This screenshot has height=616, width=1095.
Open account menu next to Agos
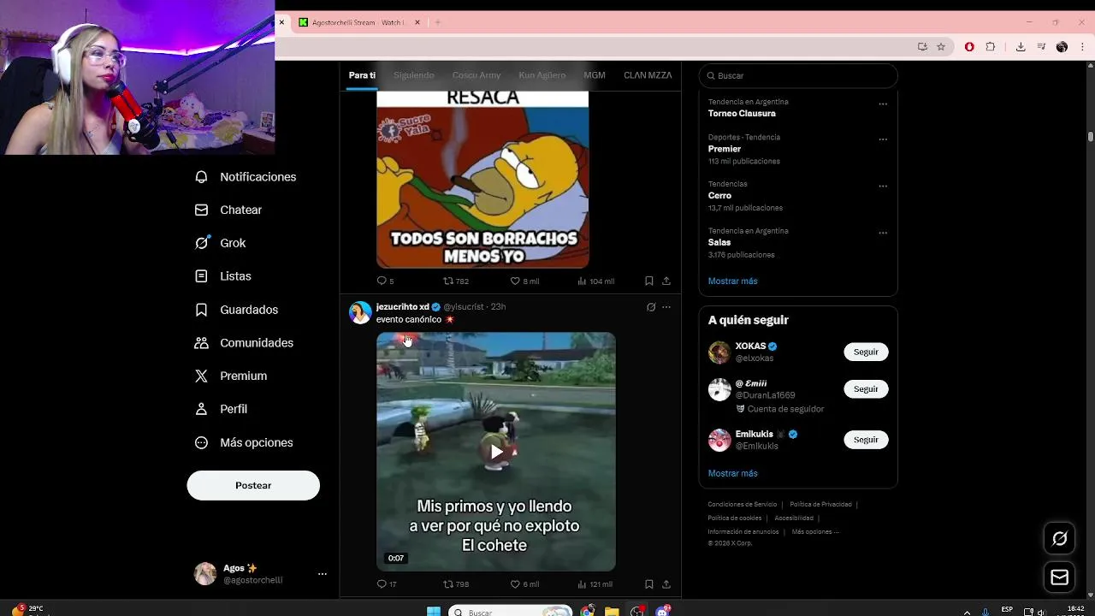(323, 574)
